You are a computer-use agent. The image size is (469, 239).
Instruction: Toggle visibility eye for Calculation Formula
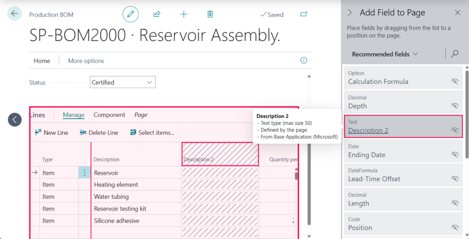pos(455,81)
